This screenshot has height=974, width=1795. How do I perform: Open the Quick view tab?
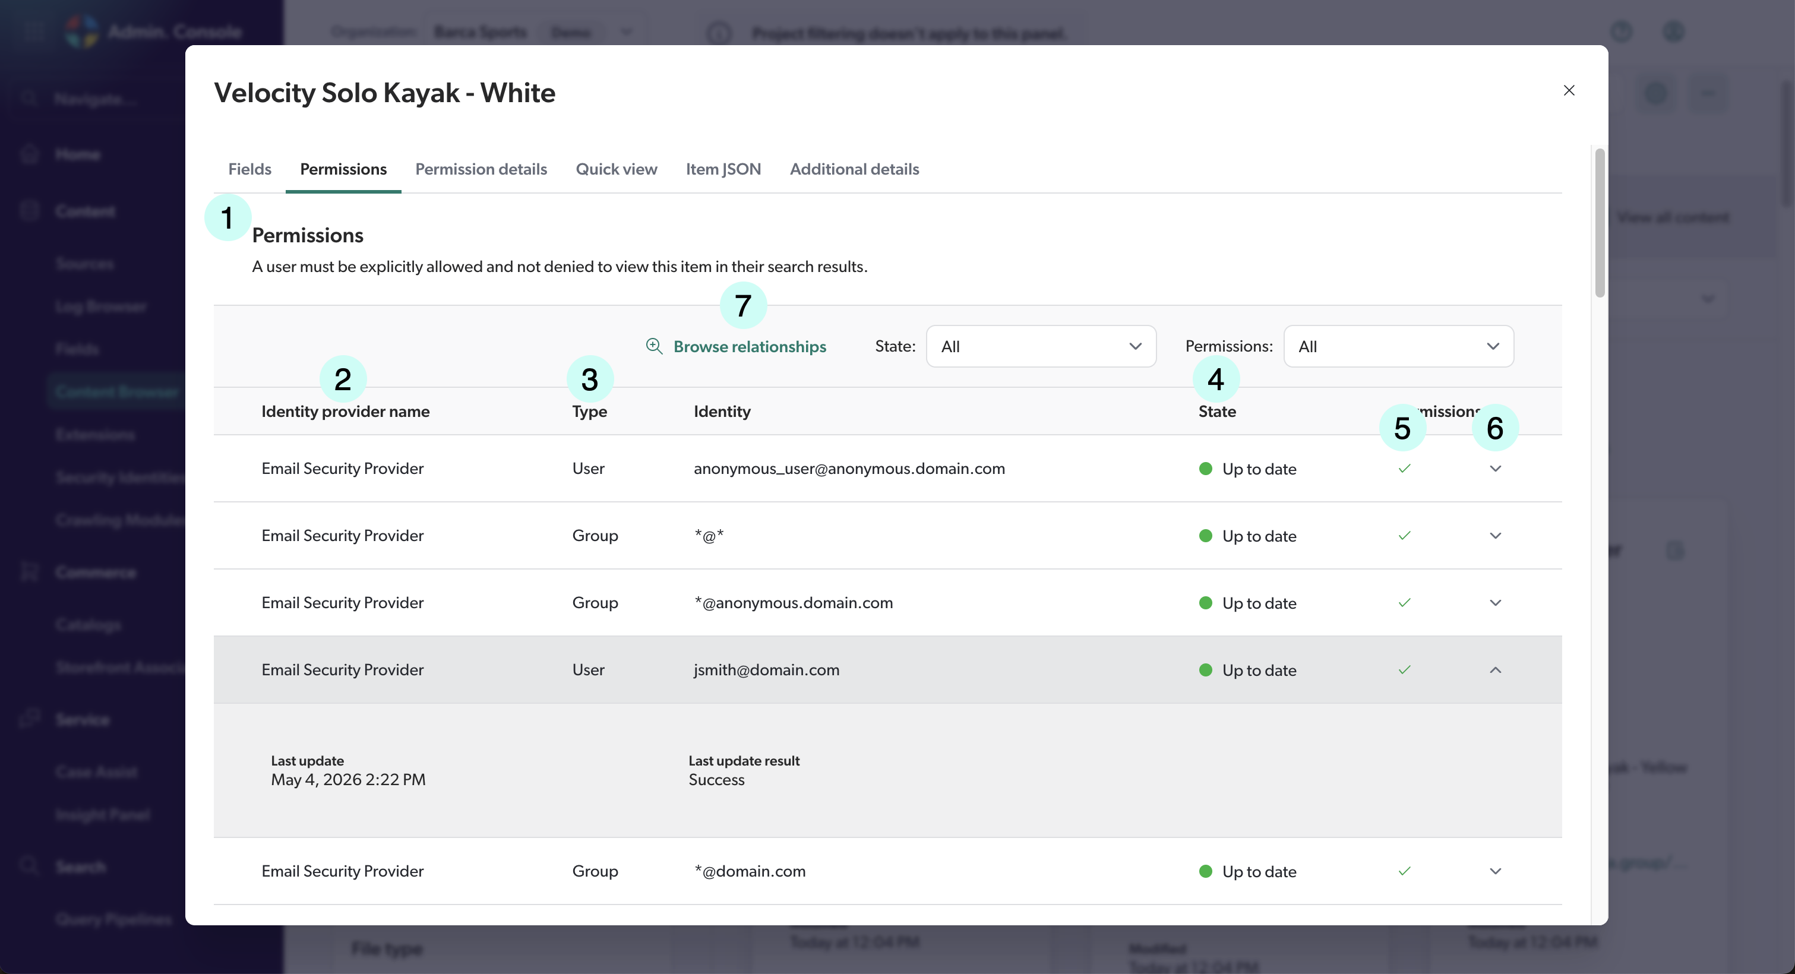point(616,169)
